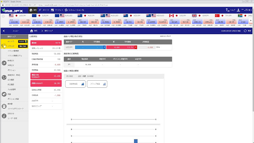The width and height of the screenshot is (254, 143).
Task: Click the Turkey flag of TRY/JPY
Action: coord(217,15)
